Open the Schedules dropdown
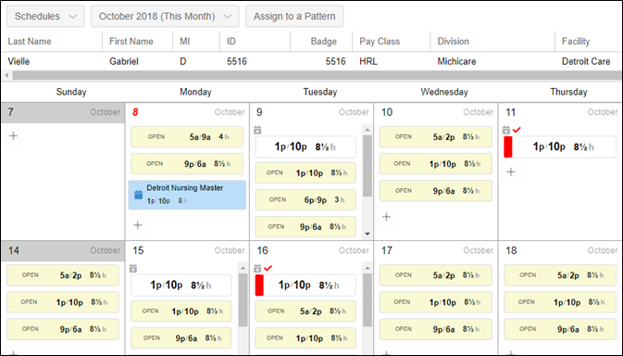 click(45, 17)
